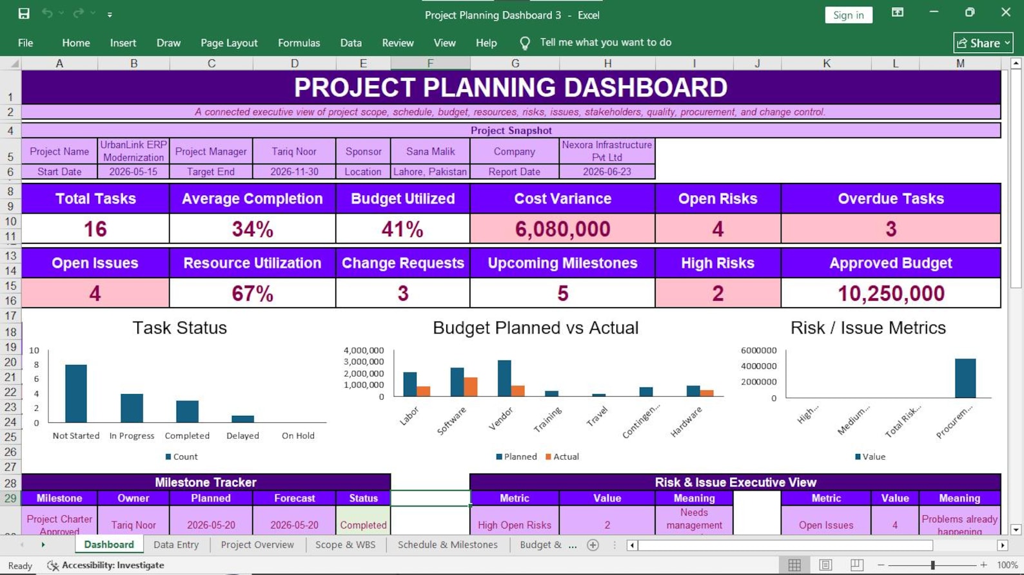Click the Budget Planned vs Actual chart title
Viewport: 1024px width, 575px height.
point(535,328)
